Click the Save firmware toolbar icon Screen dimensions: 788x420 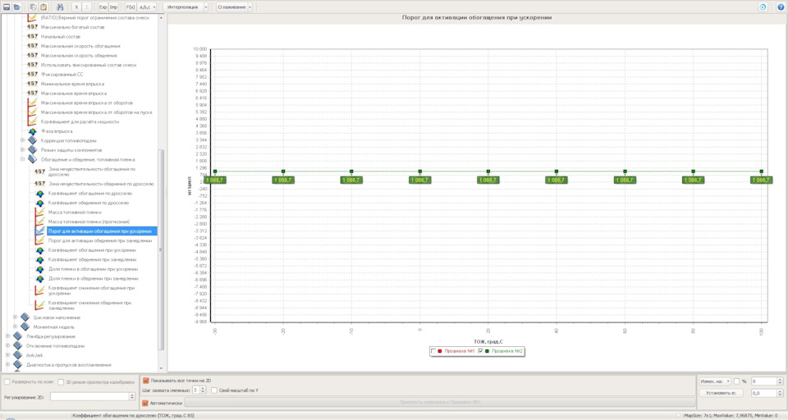[7, 7]
